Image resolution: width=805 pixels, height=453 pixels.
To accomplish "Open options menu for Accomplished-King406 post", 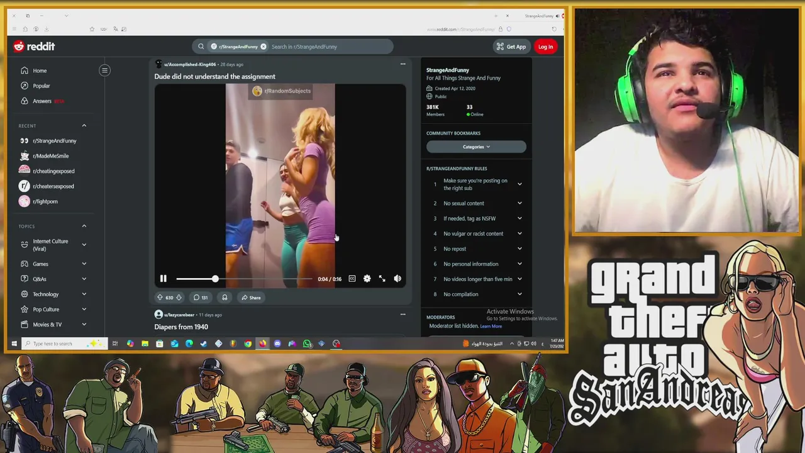I will 403,64.
